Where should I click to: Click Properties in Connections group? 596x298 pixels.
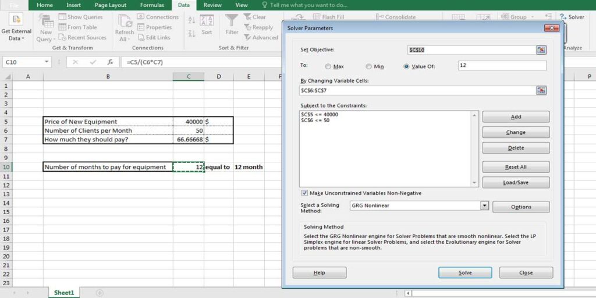154,27
